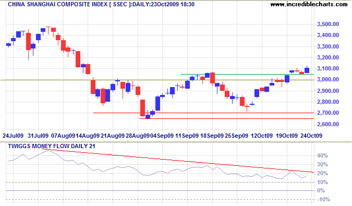Click the 25Sep09 date label

coord(237,136)
